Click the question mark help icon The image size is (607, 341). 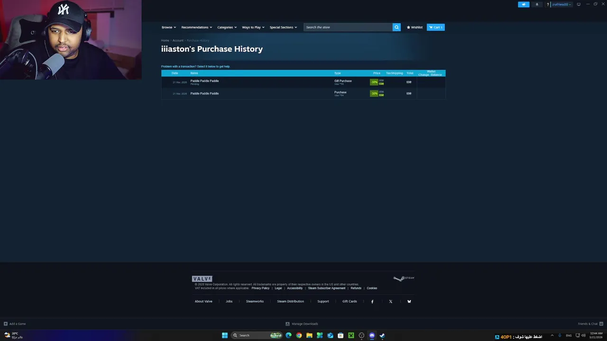[548, 5]
